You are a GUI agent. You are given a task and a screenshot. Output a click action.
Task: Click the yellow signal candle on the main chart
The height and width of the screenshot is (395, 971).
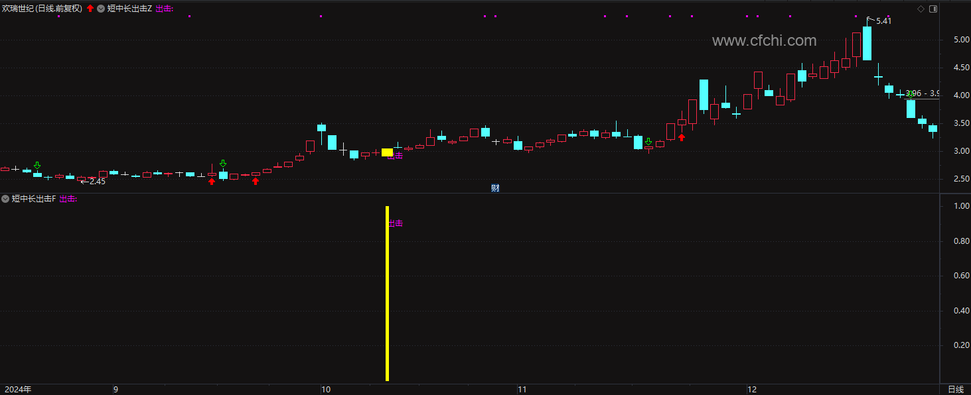click(x=387, y=152)
